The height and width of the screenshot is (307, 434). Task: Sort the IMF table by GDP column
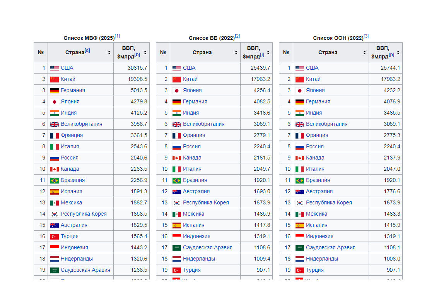[x=145, y=53]
